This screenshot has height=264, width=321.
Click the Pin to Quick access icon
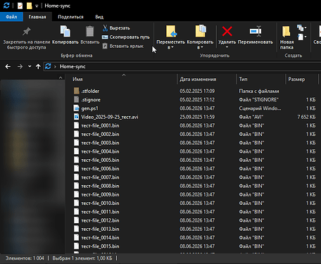[x=27, y=32]
